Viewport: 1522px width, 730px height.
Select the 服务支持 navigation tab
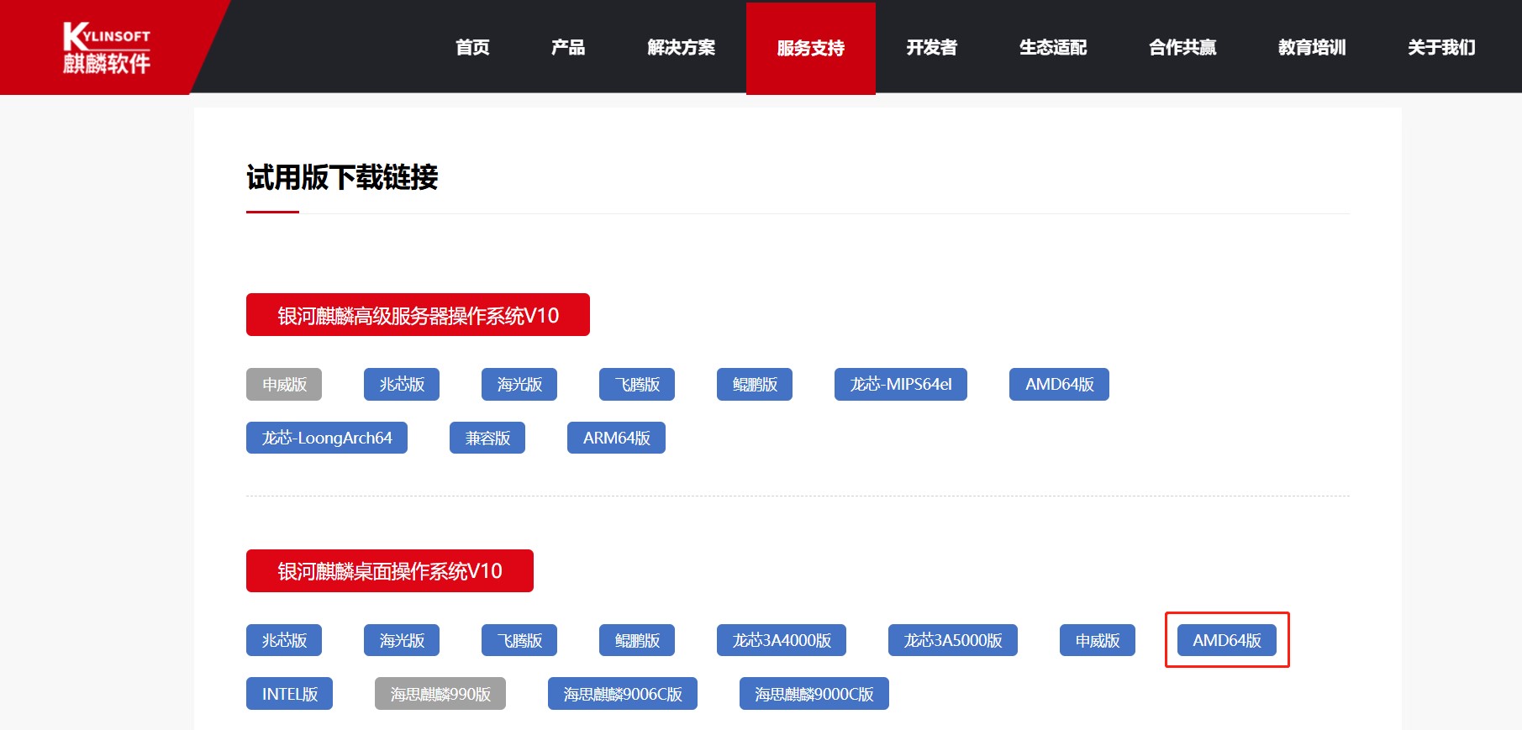[811, 48]
